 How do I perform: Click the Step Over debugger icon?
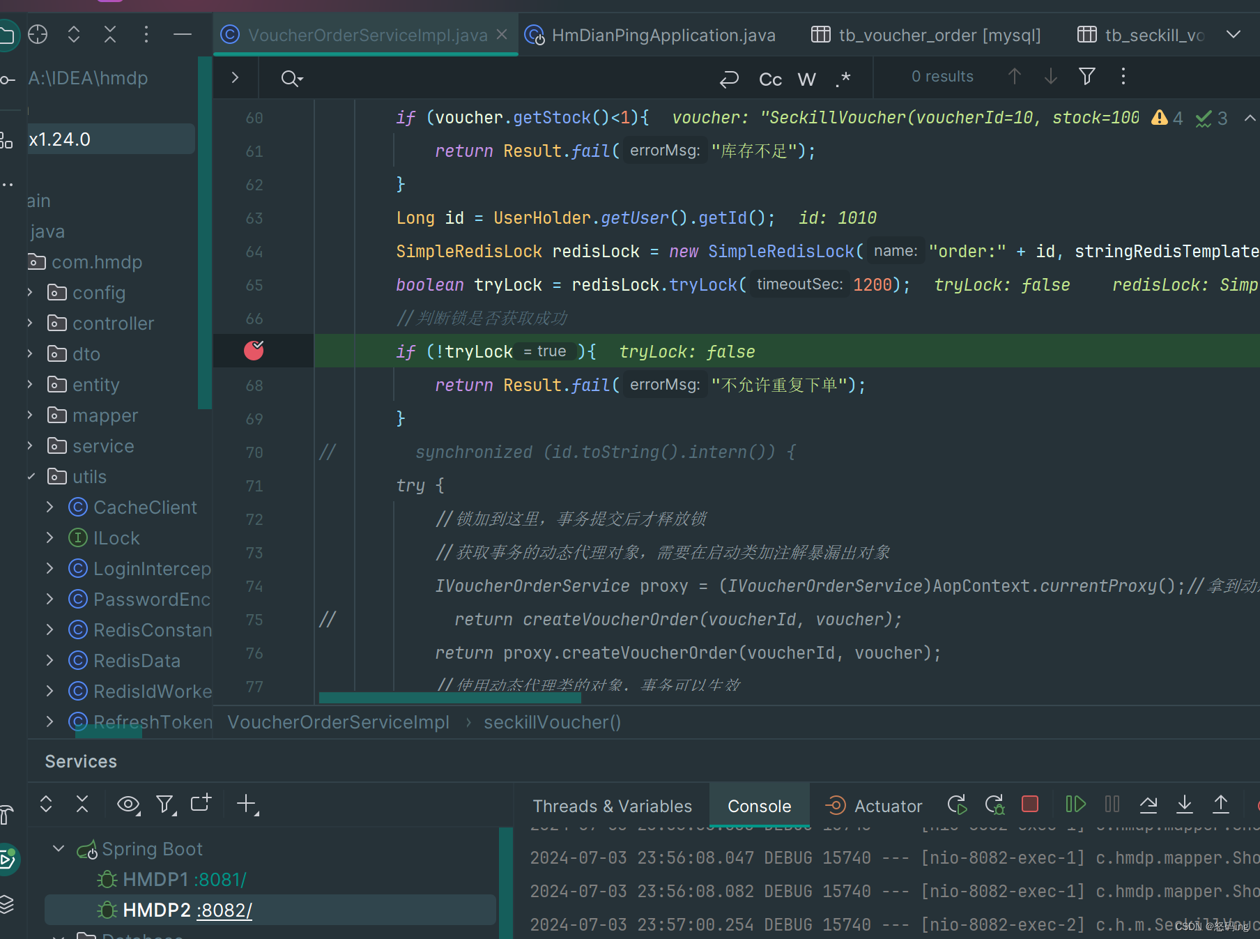1148,804
